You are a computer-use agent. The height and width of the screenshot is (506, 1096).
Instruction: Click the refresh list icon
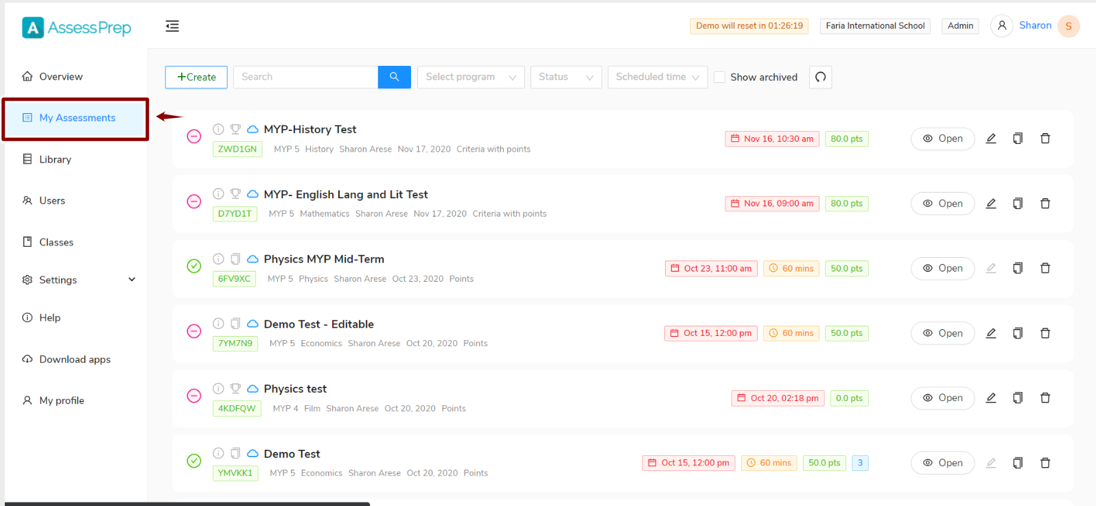click(821, 77)
